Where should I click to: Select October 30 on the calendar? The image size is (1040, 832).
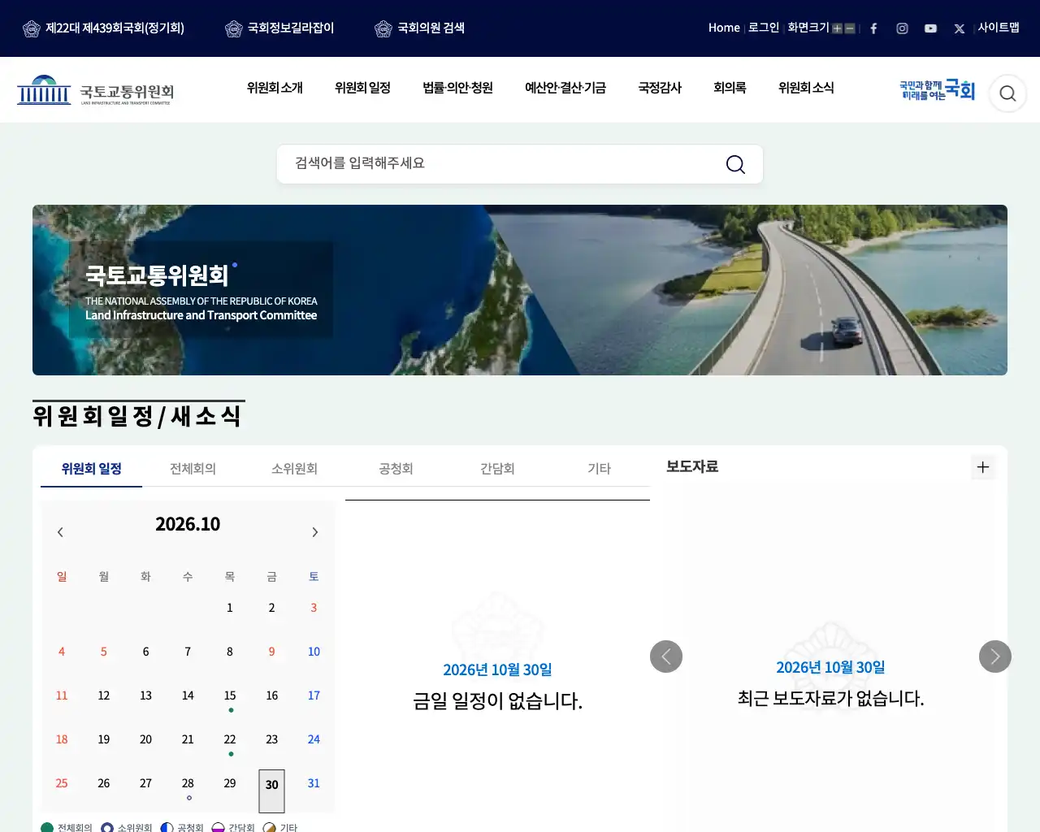pyautogui.click(x=271, y=791)
